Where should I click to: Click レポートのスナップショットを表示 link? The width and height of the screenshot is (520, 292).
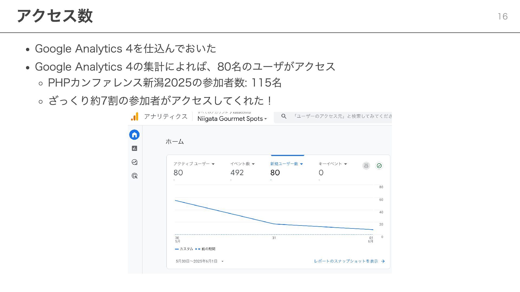346,261
